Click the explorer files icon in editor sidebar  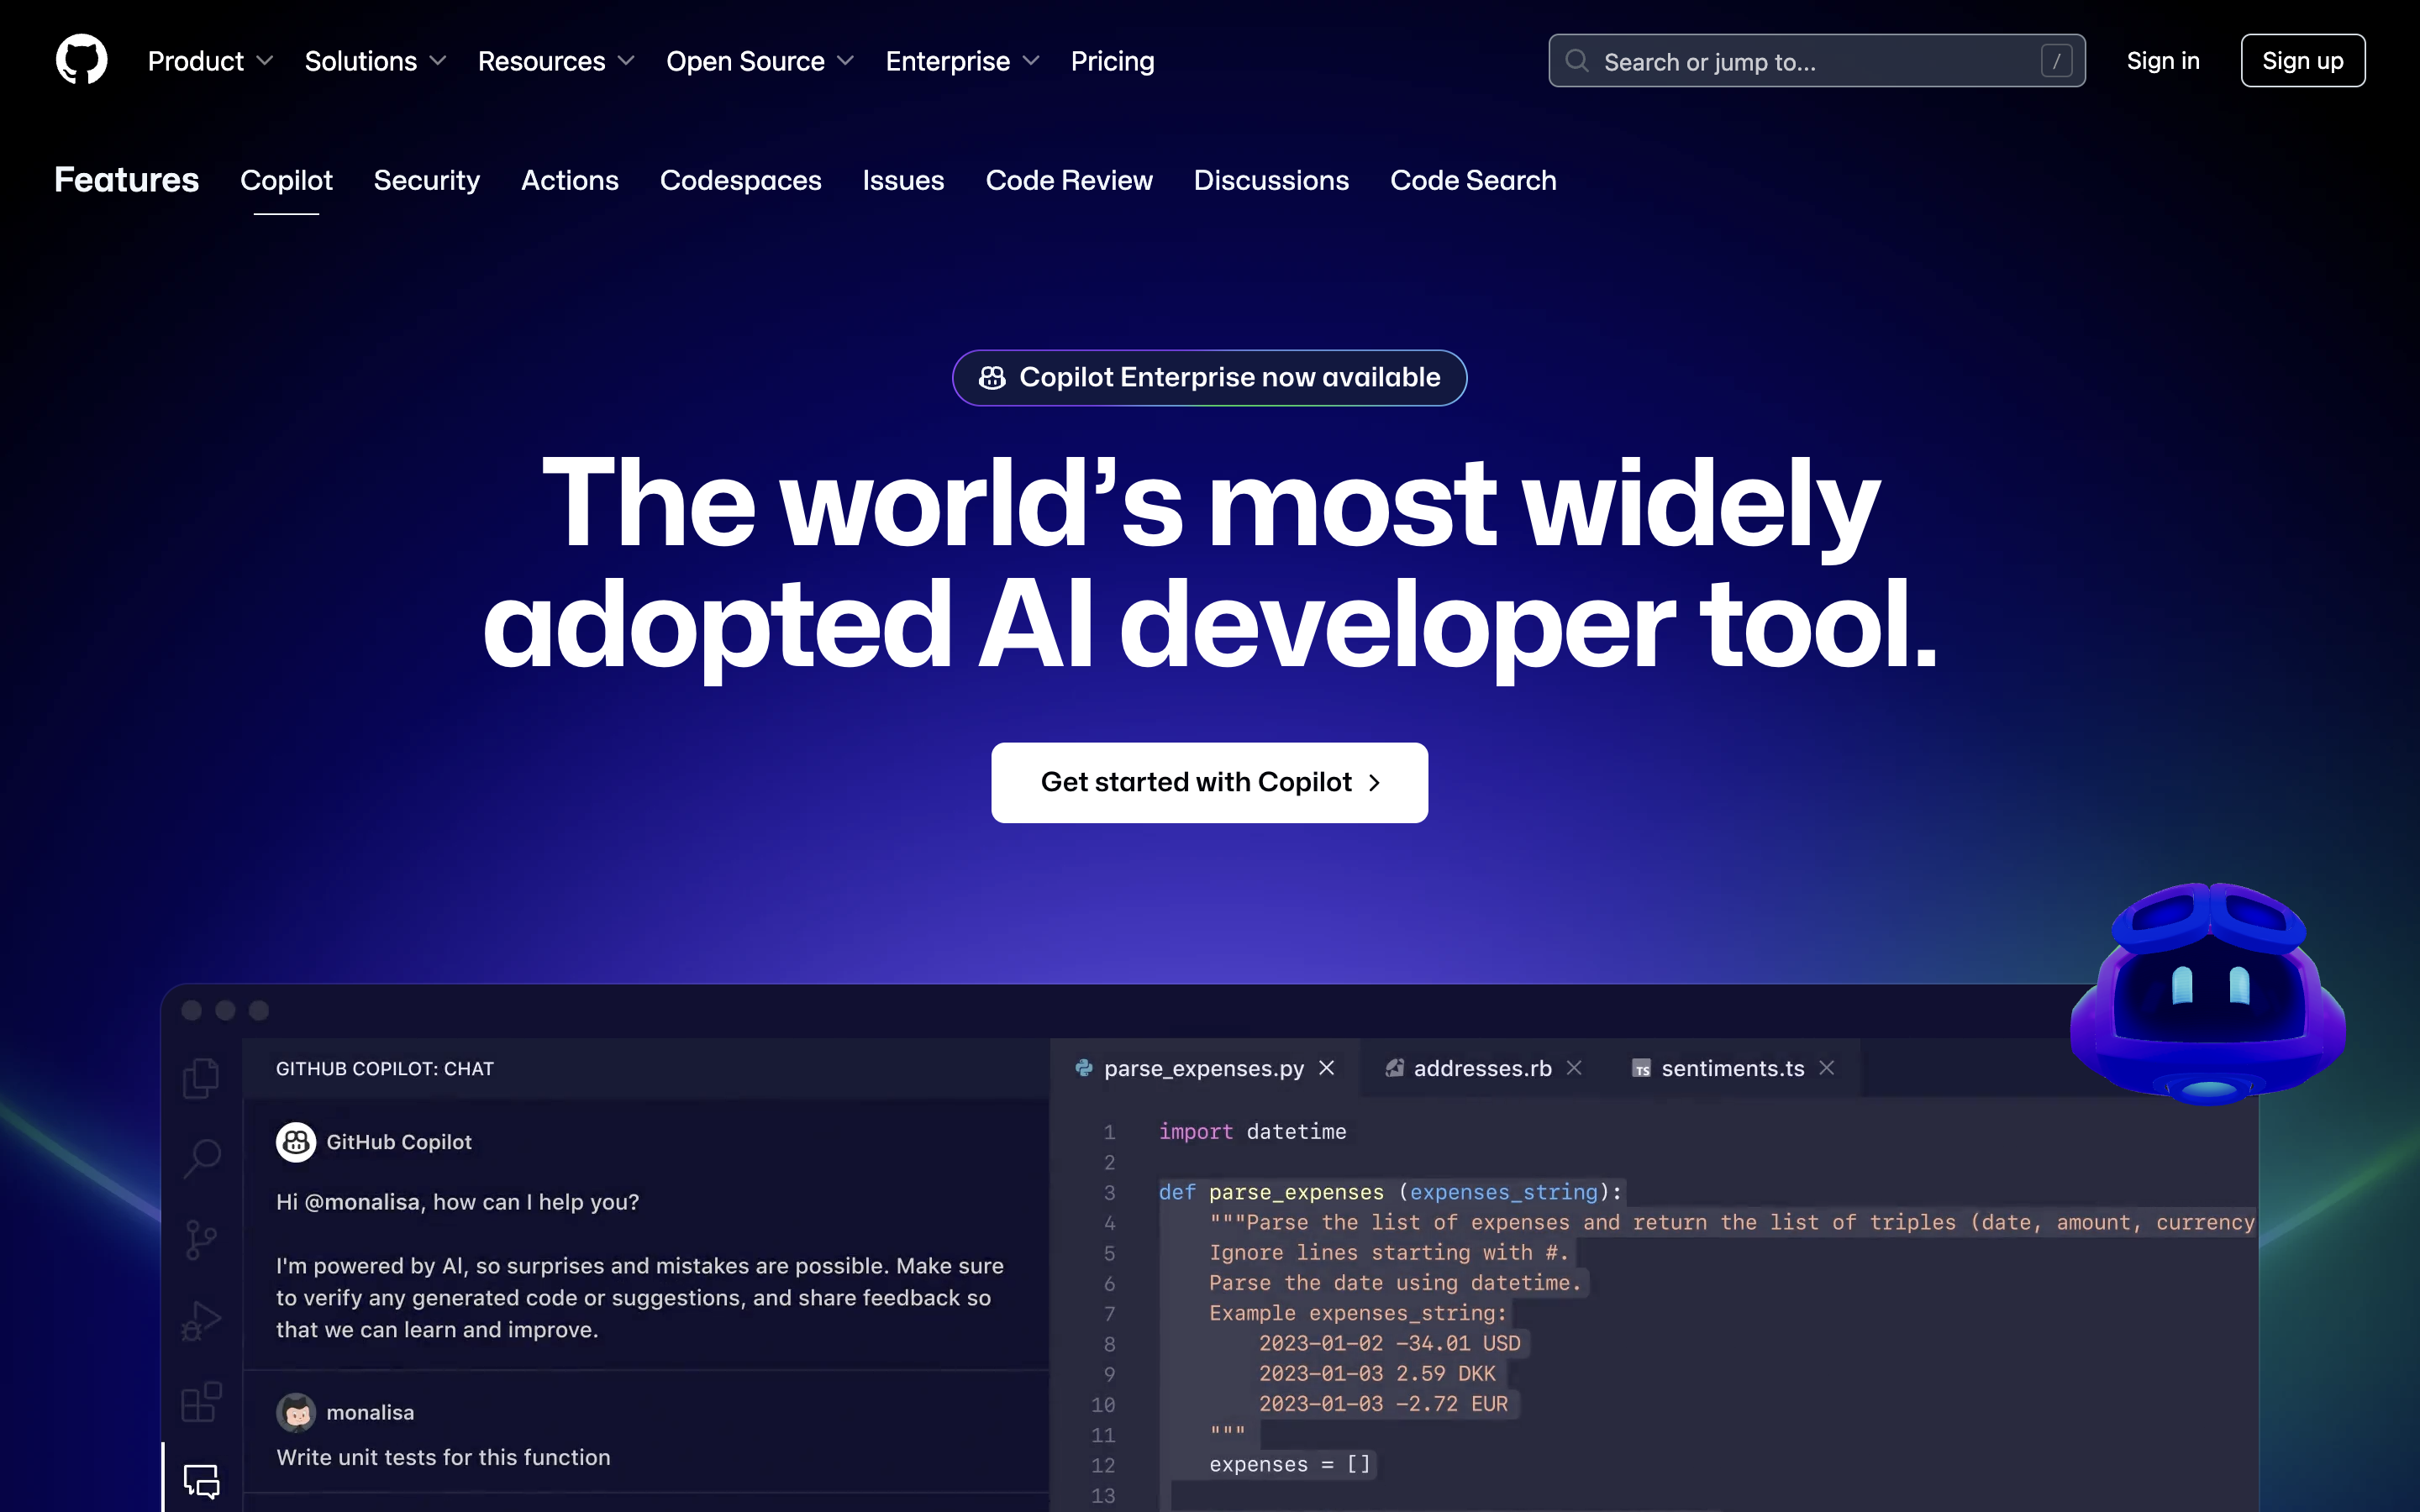click(201, 1078)
